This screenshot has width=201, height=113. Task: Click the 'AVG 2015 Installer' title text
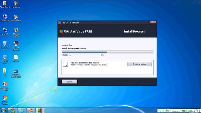(70, 23)
